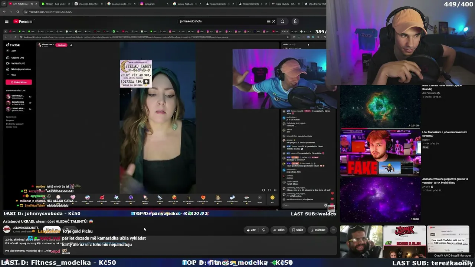
Task: Submit search with the magnifier icon
Action: point(283,22)
